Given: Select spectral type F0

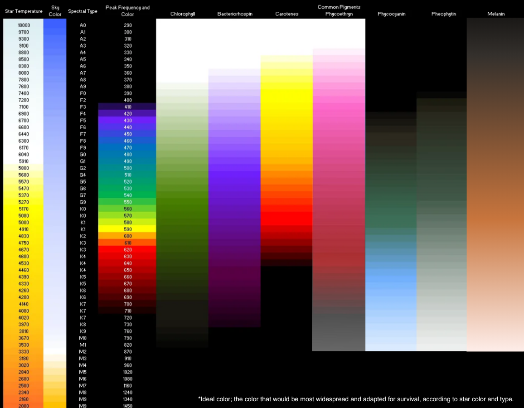Looking at the screenshot, I should coord(82,93).
